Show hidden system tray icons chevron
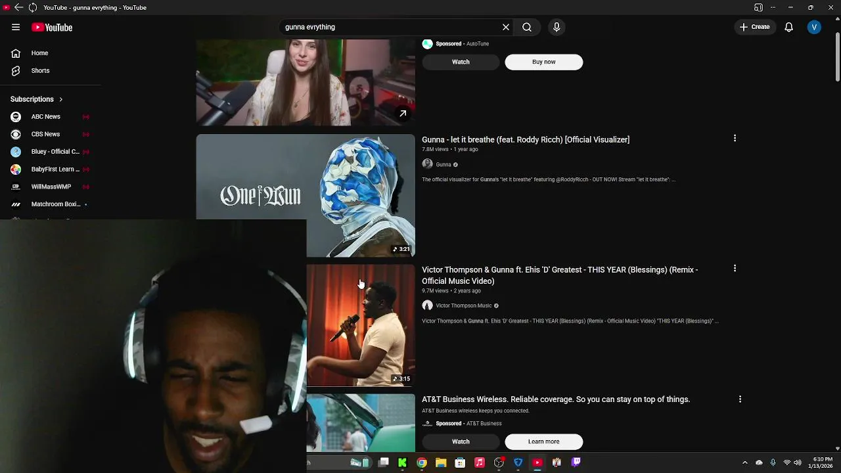 point(744,462)
